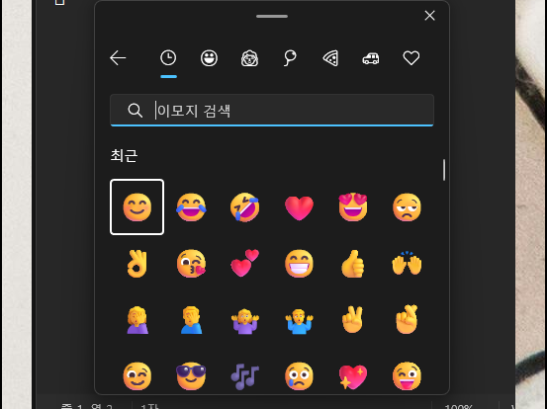Insert the red heart emoji
The height and width of the screenshot is (409, 547).
pyautogui.click(x=299, y=208)
